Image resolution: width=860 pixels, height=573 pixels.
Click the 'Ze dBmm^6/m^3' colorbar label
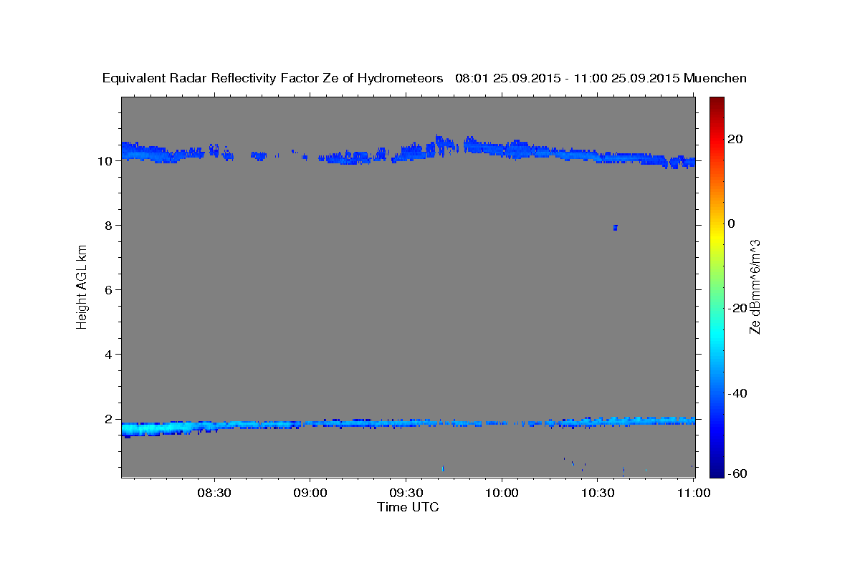[755, 286]
